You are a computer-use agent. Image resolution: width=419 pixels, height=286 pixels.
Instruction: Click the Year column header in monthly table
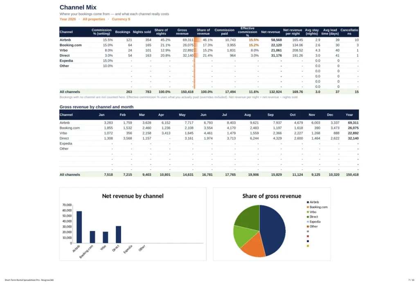(x=349, y=115)
